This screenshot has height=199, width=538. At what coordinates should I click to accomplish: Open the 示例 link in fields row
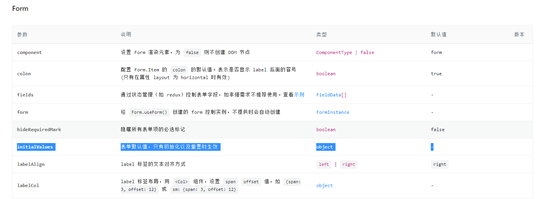click(x=299, y=95)
